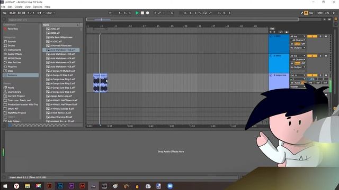Select the Sounds category icon

pyautogui.click(x=5, y=41)
